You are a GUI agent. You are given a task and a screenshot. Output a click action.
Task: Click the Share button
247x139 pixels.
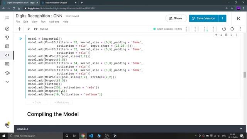coord(176,18)
